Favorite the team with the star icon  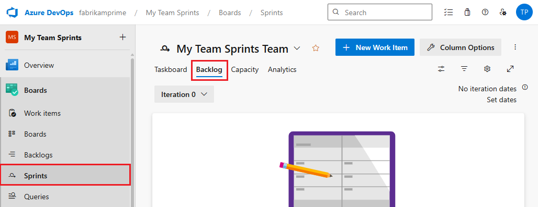pyautogui.click(x=316, y=48)
